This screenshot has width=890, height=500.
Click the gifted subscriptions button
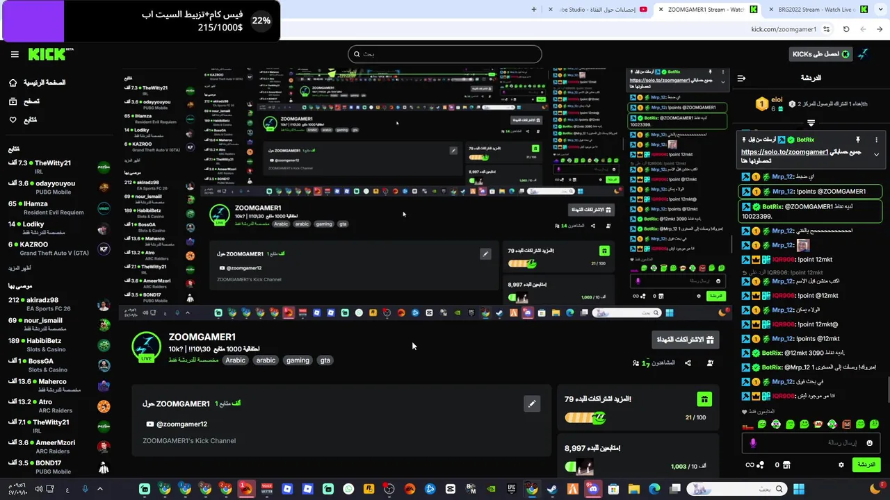686,340
